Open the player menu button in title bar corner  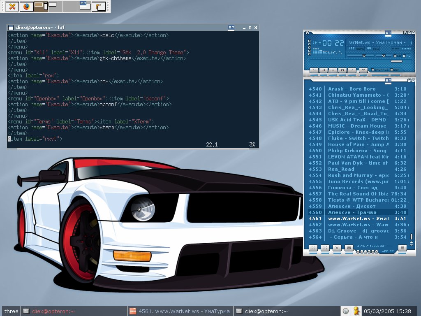click(307, 33)
